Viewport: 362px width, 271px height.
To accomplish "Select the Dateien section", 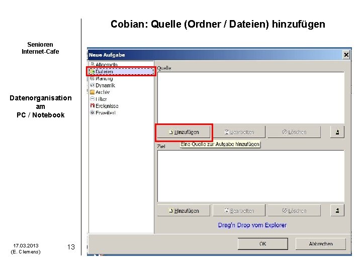I will [x=122, y=71].
